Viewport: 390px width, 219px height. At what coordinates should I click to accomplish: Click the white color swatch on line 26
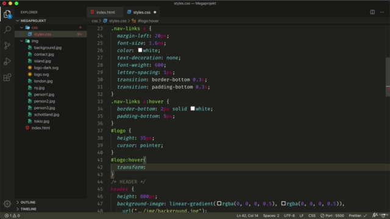(x=140, y=50)
